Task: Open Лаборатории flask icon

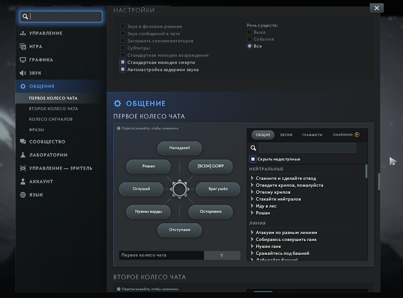Action: (23, 155)
